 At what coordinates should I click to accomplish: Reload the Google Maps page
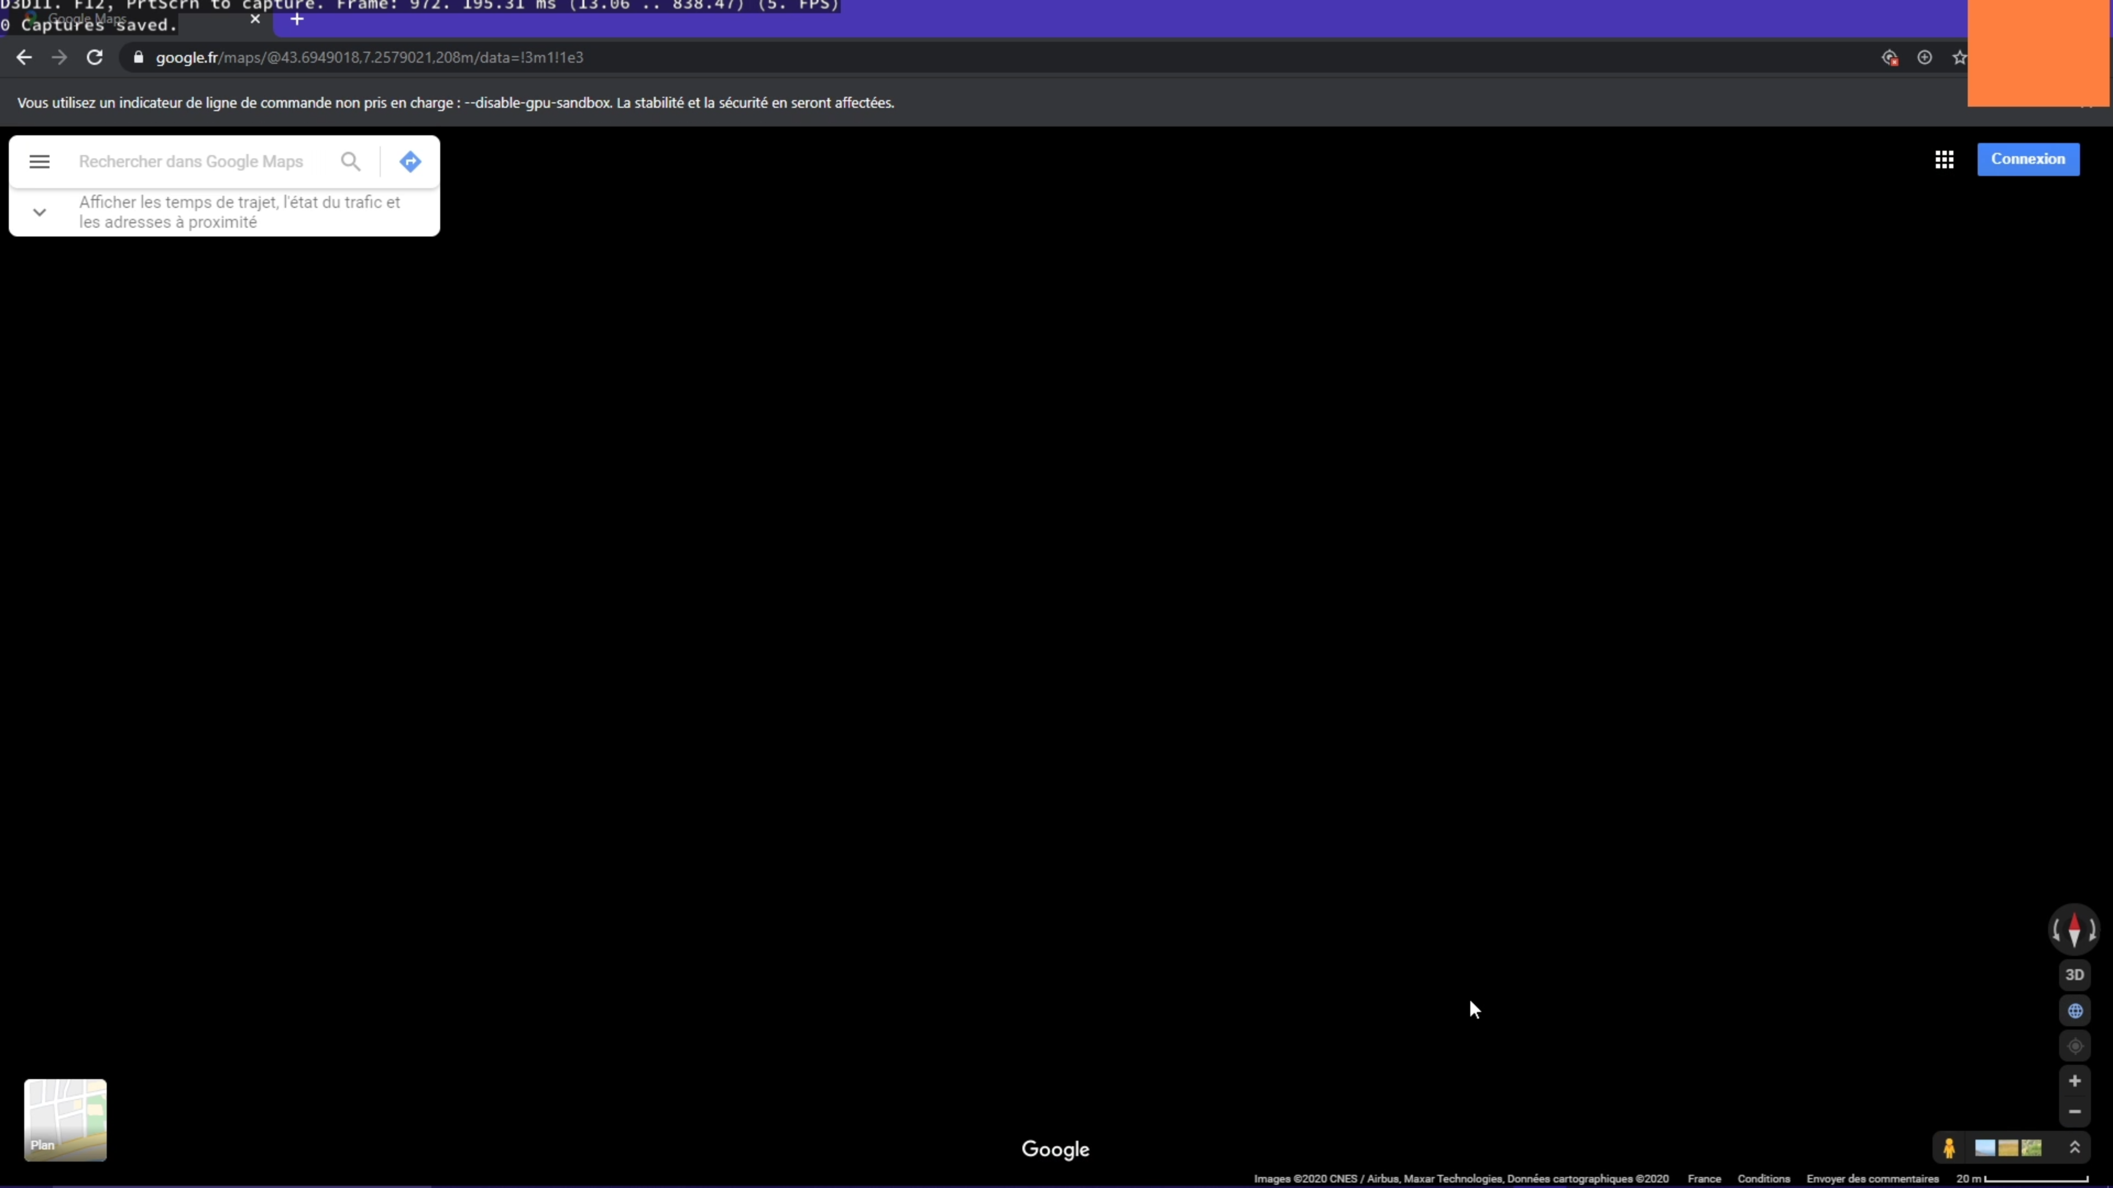coord(95,57)
